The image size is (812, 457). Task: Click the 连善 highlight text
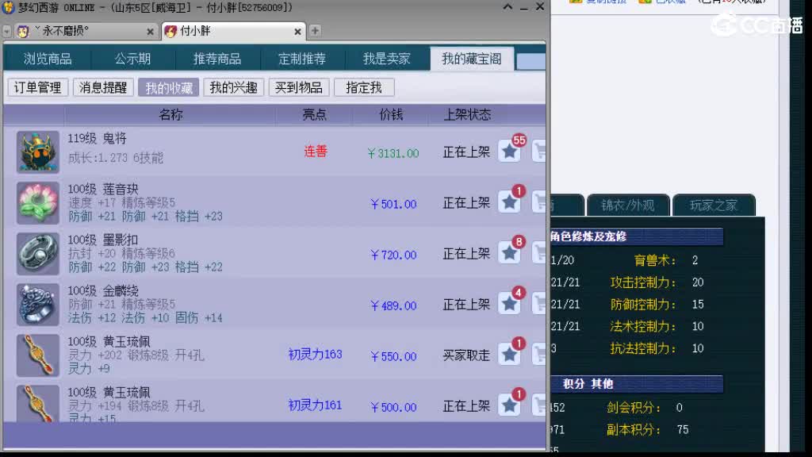click(x=316, y=152)
